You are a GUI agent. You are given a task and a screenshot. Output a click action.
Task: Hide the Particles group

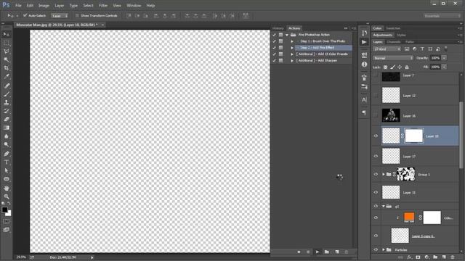pyautogui.click(x=376, y=249)
